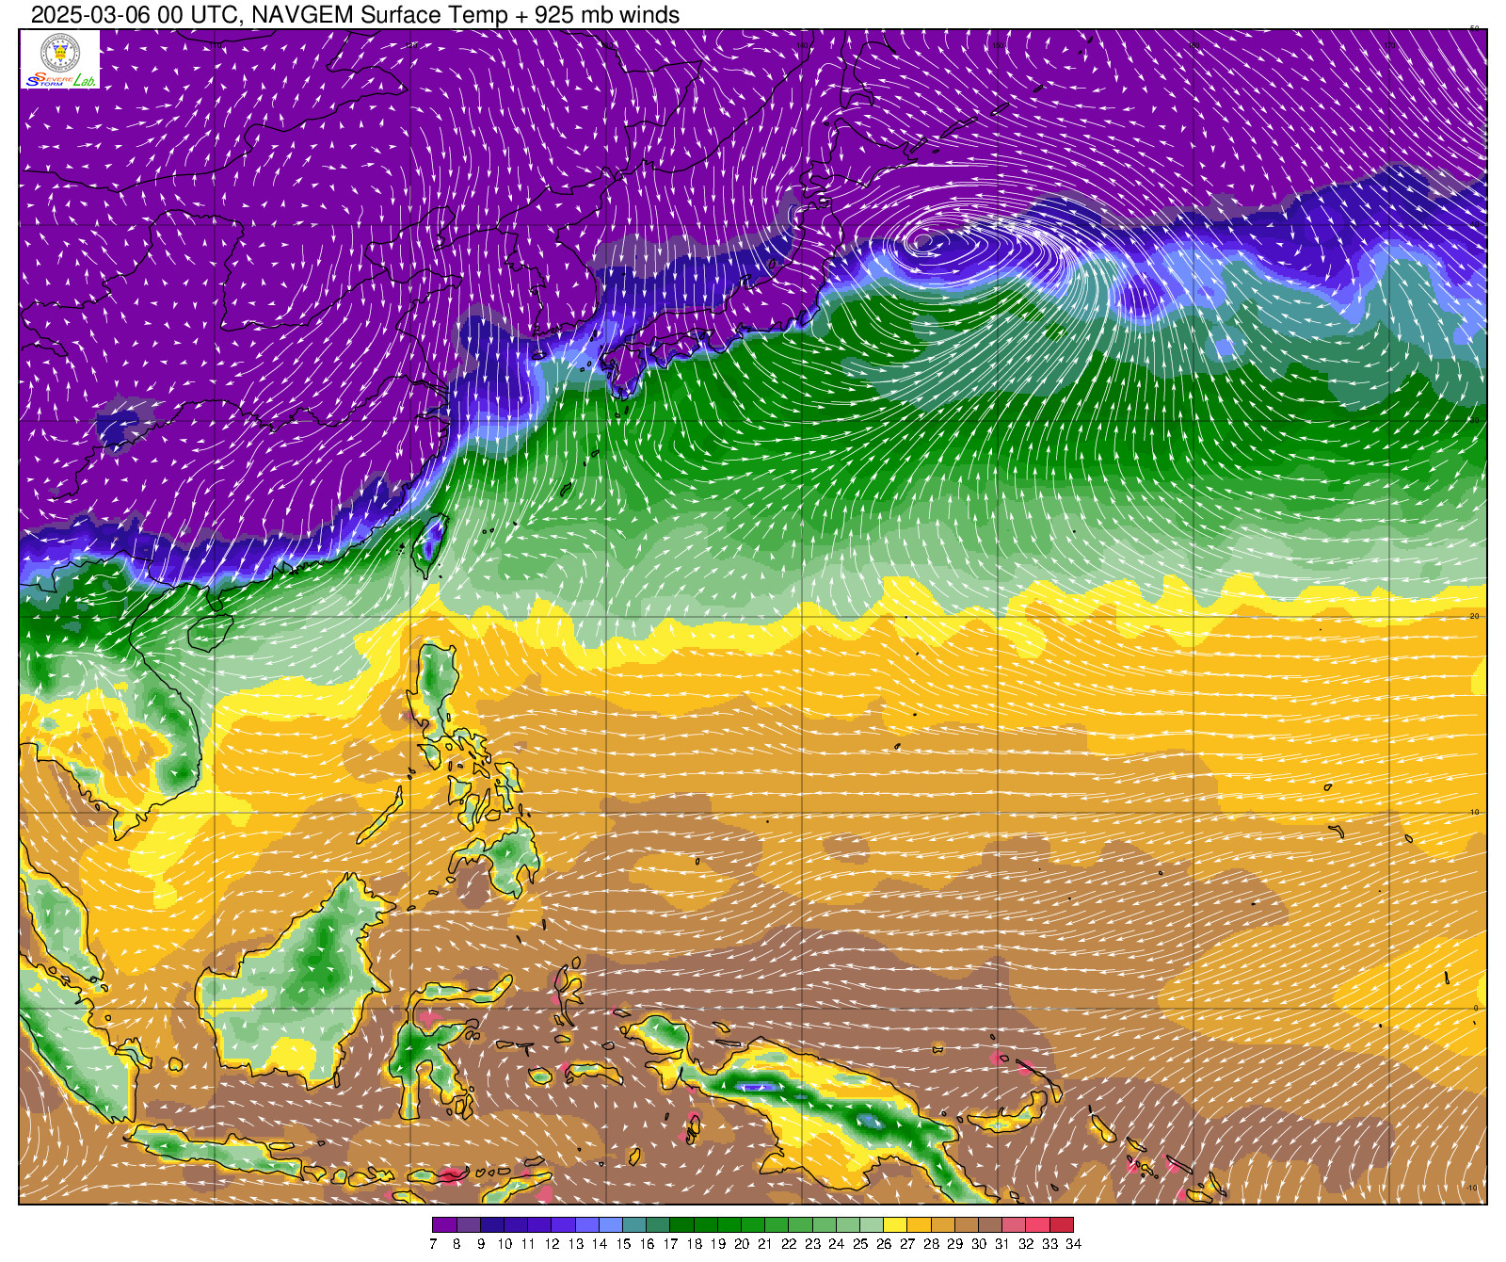Click the latitude label 20 on right edge
The width and height of the screenshot is (1506, 1262).
tap(1475, 616)
